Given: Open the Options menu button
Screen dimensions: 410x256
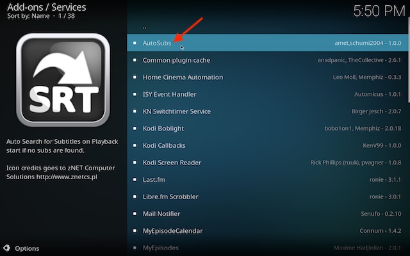Looking at the screenshot, I should (x=21, y=248).
